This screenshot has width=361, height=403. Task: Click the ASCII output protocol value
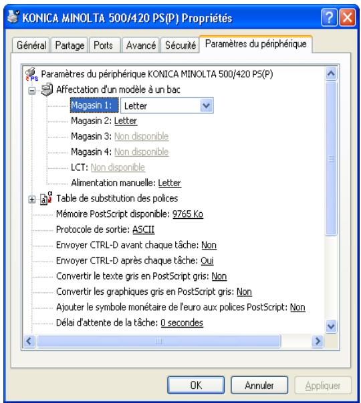tap(144, 230)
